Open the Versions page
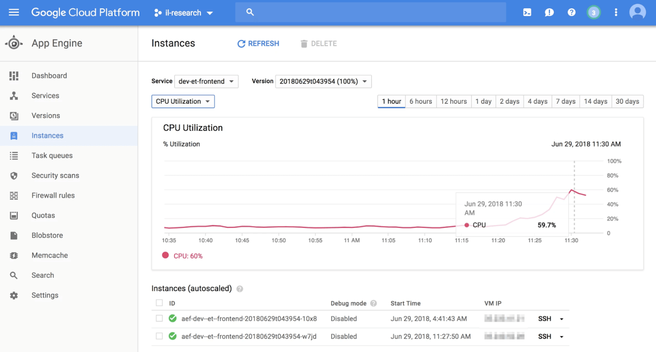Screen dimensions: 656x352 [x=45, y=115]
